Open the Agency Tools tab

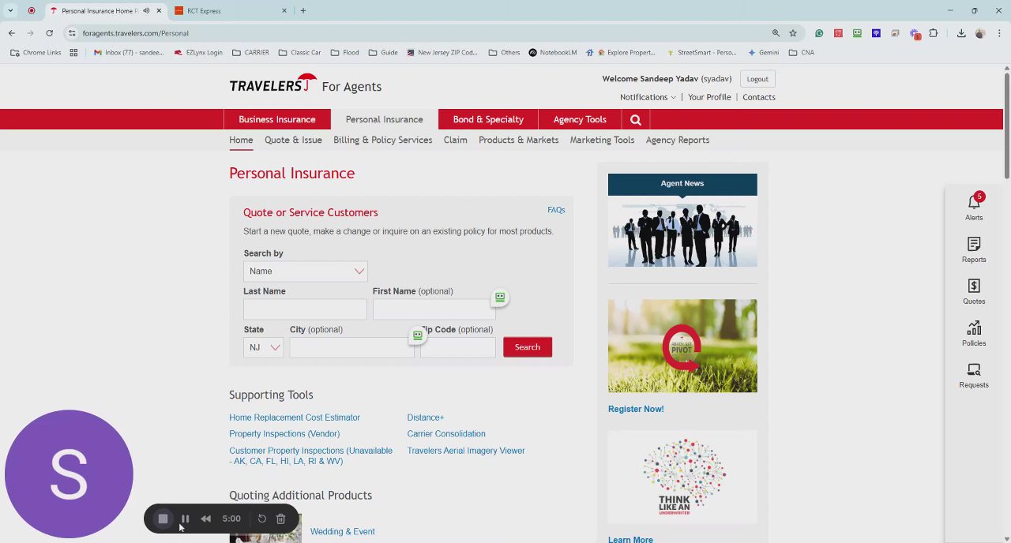pos(580,119)
